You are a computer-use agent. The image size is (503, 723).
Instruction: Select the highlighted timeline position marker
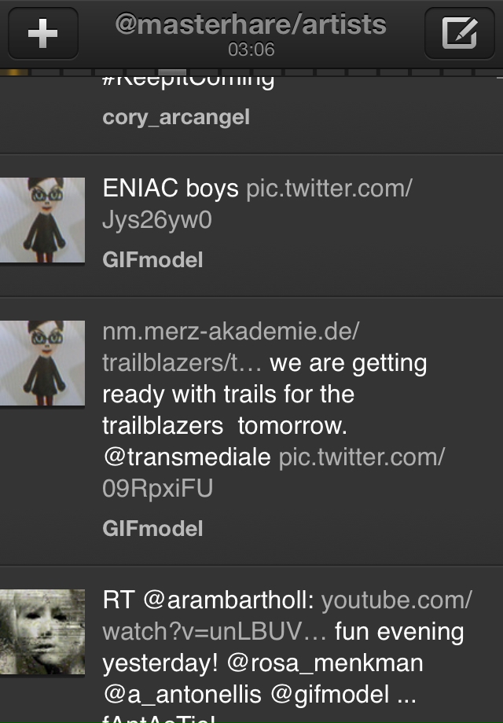click(x=172, y=72)
